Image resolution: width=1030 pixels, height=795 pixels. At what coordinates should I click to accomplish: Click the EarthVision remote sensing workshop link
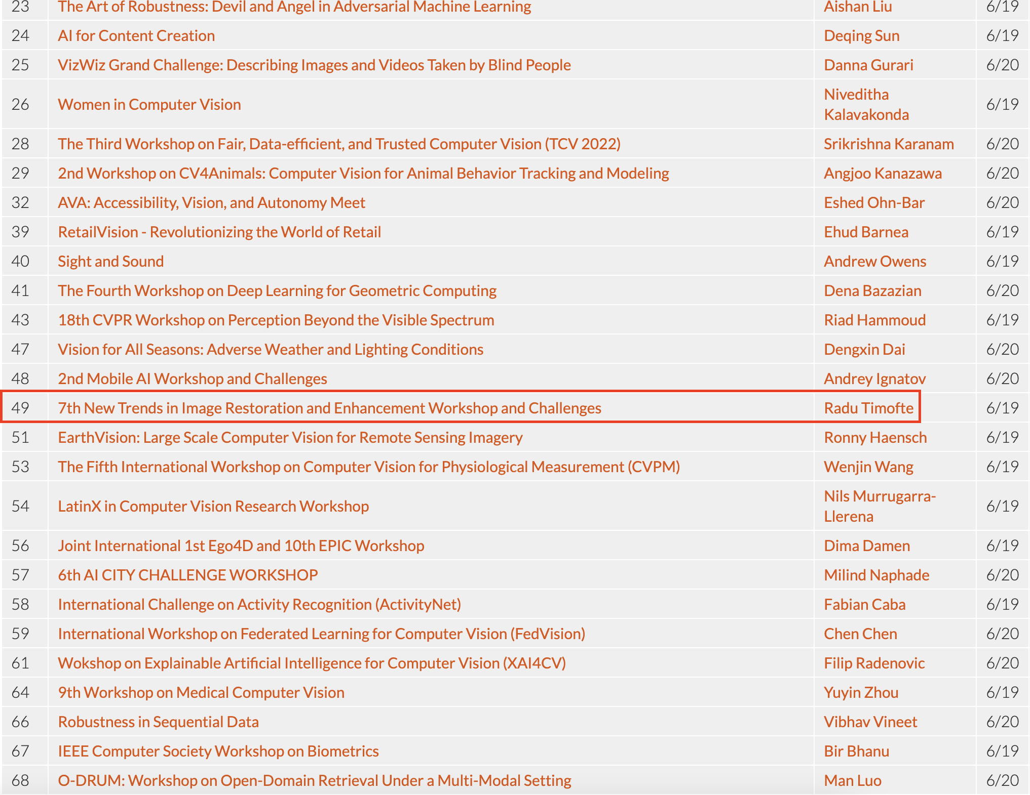pos(290,438)
